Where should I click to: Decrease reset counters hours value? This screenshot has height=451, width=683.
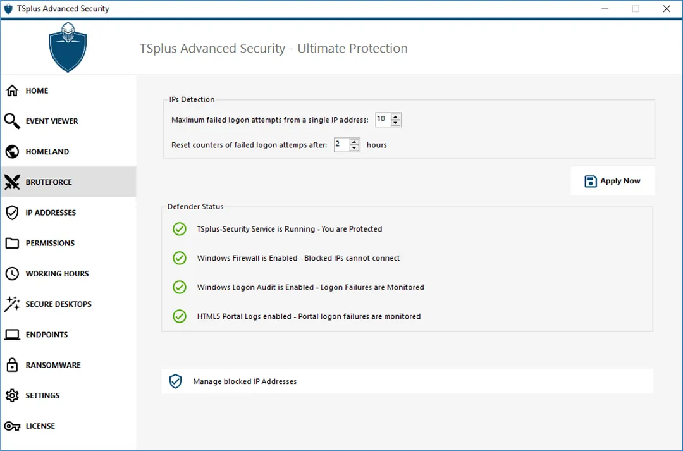click(354, 148)
